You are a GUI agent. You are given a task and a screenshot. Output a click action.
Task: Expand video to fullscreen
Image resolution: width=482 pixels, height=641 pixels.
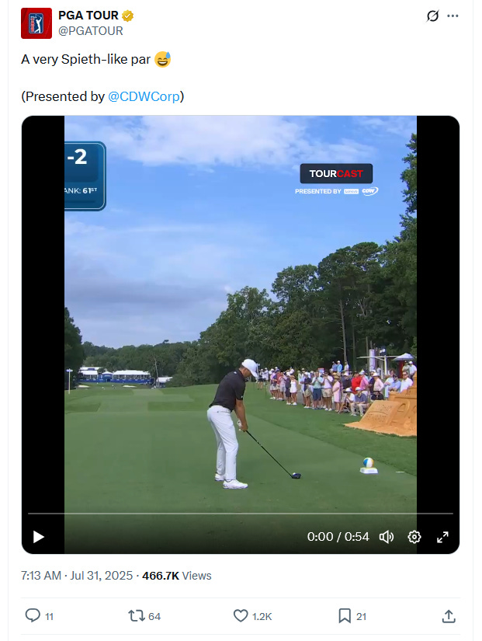click(x=442, y=537)
